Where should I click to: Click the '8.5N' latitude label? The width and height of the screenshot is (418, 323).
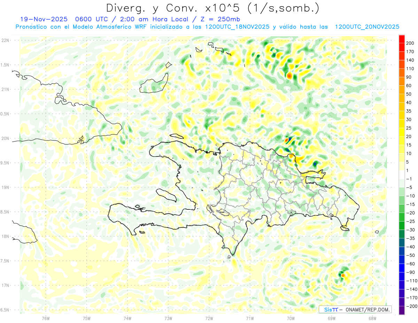click(x=5, y=212)
